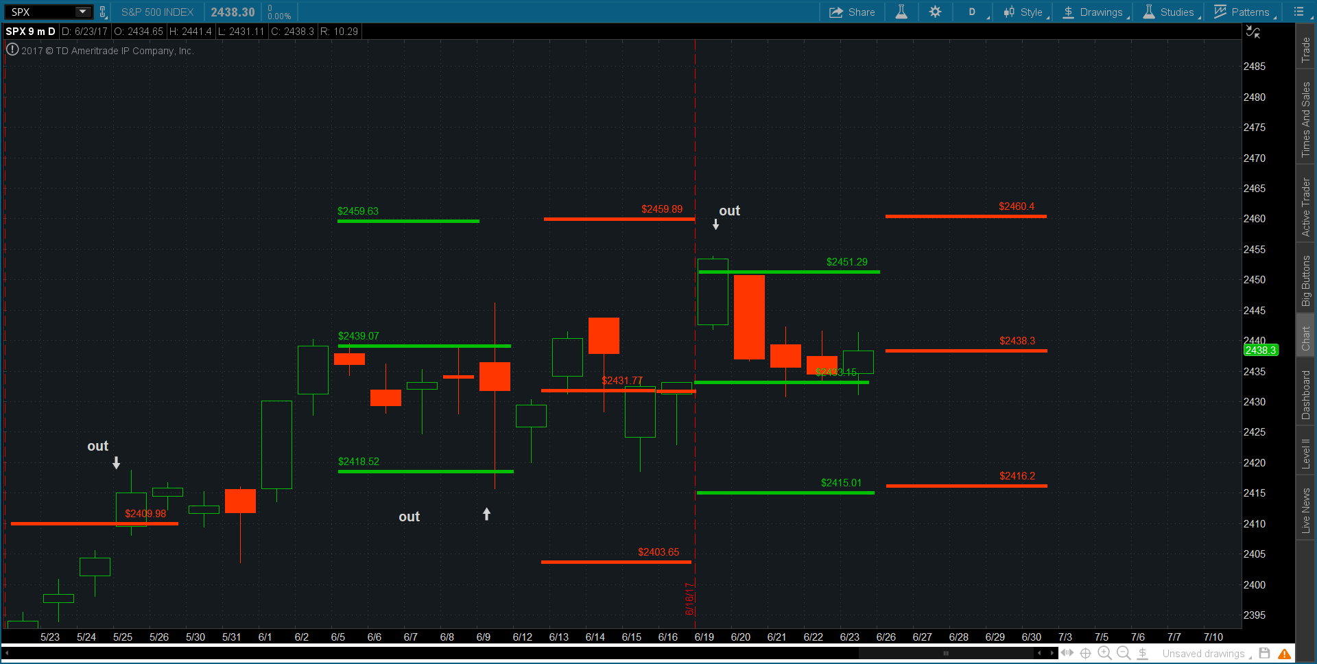1317x664 pixels.
Task: Activate the crosshair pan tool icon
Action: (x=1085, y=653)
